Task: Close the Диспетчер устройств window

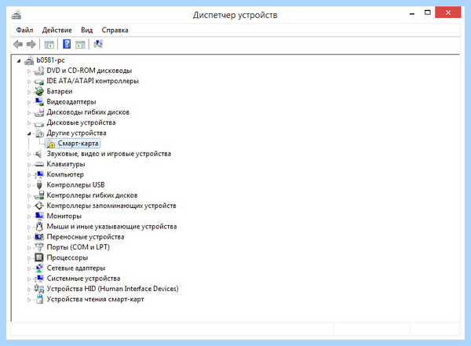Action: tap(448, 13)
